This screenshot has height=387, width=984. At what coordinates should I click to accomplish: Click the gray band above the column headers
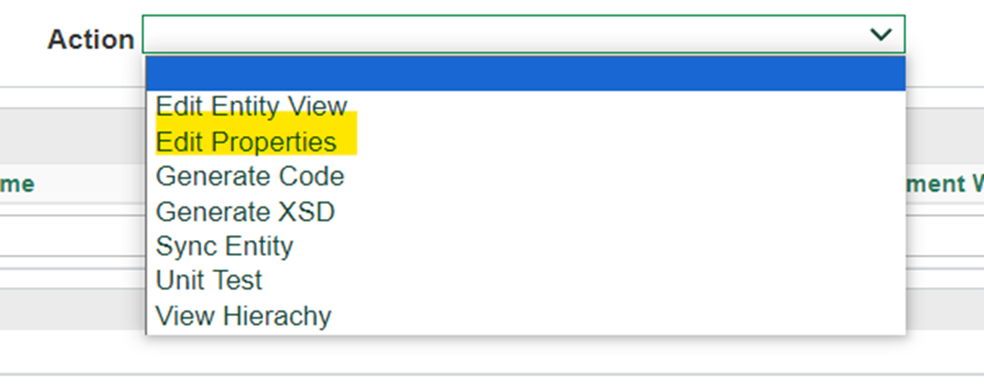click(73, 137)
